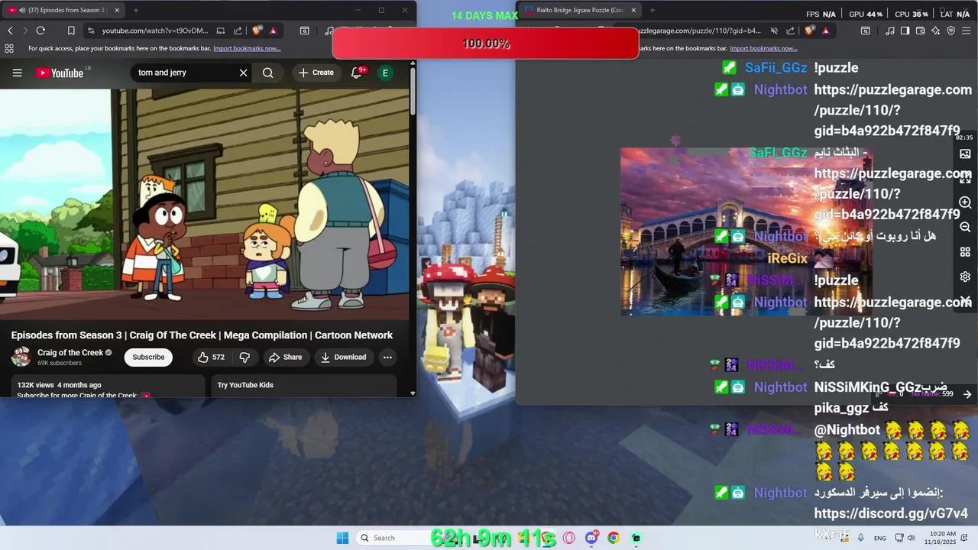Open Brave Wallet in puzzle window
The image size is (978, 550).
[x=921, y=31]
